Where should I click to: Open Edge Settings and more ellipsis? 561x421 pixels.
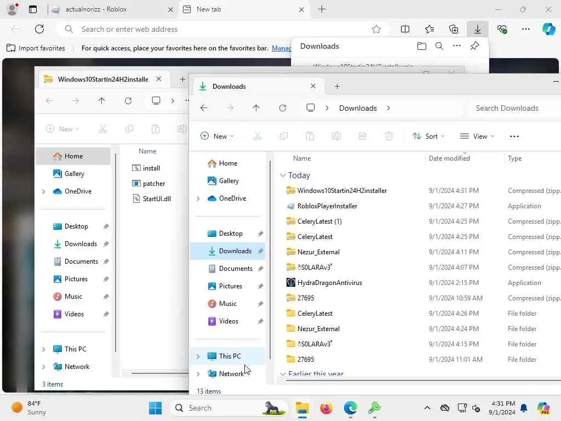point(525,29)
